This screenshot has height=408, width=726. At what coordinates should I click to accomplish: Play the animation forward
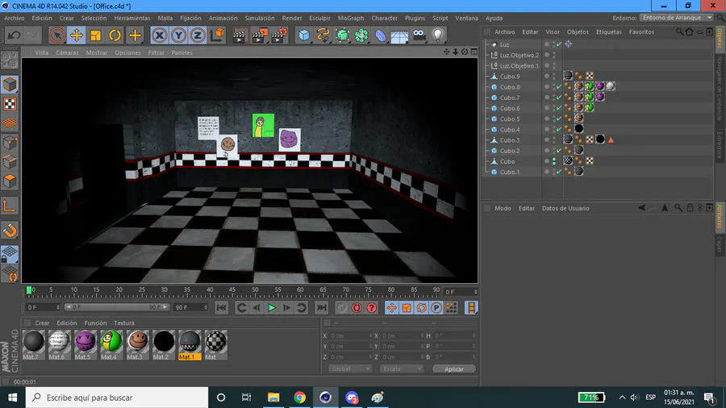(272, 308)
